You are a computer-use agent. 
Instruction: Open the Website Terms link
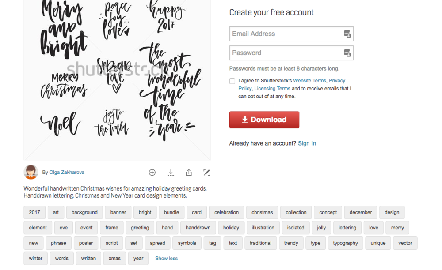pos(309,81)
